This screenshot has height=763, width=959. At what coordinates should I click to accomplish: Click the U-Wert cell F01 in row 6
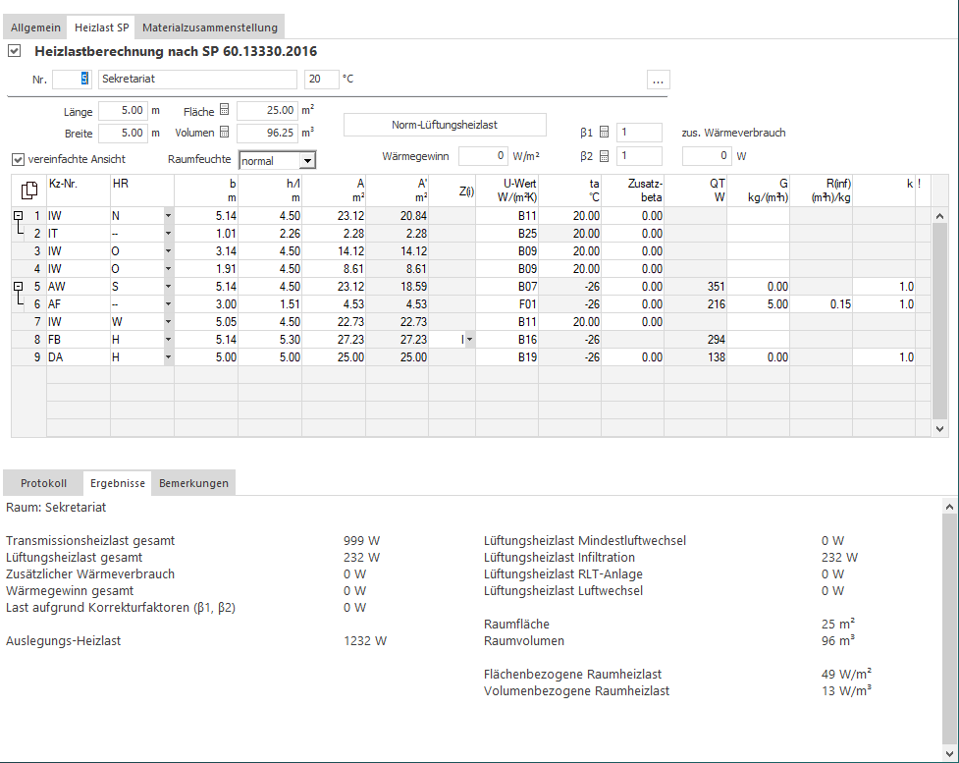[x=507, y=304]
